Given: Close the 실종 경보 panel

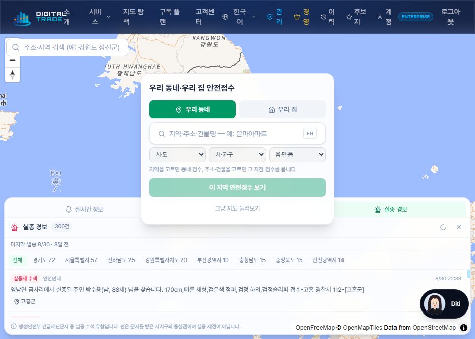Looking at the screenshot, I should click(x=459, y=227).
